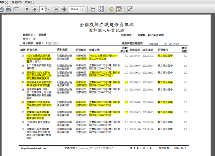The height and width of the screenshot is (156, 215).
Task: Click the zoom out minus button
Action: pos(56,9)
